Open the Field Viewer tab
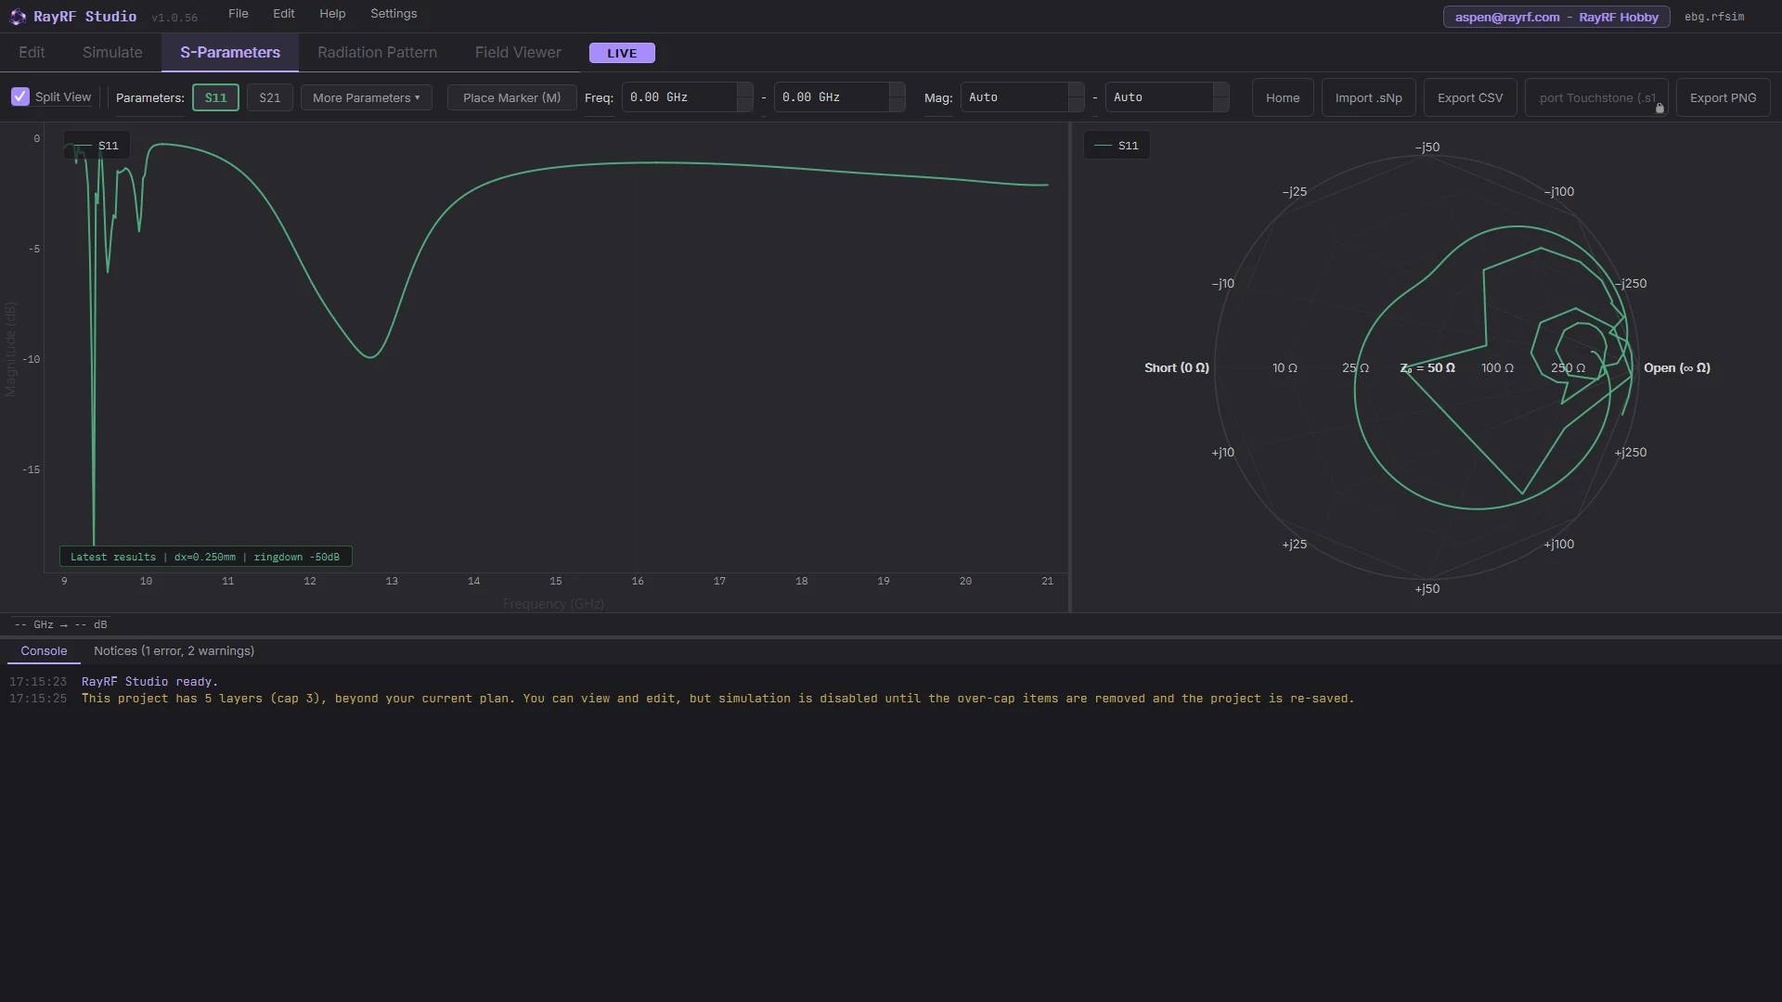This screenshot has width=1782, height=1002. [x=518, y=53]
